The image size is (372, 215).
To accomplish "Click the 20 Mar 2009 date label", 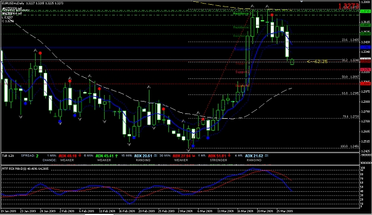I will click(x=265, y=211).
